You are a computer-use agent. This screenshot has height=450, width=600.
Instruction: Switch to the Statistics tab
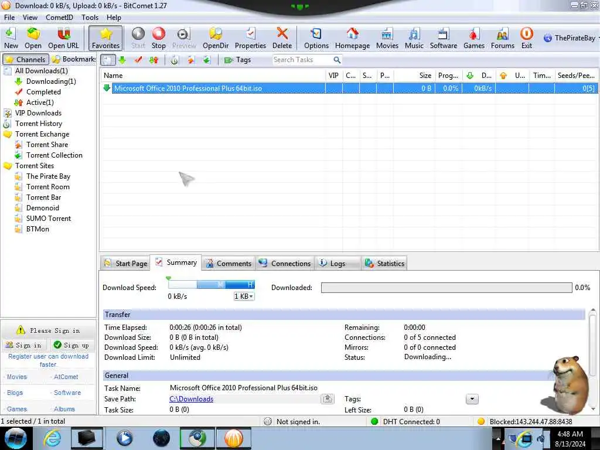coord(384,263)
